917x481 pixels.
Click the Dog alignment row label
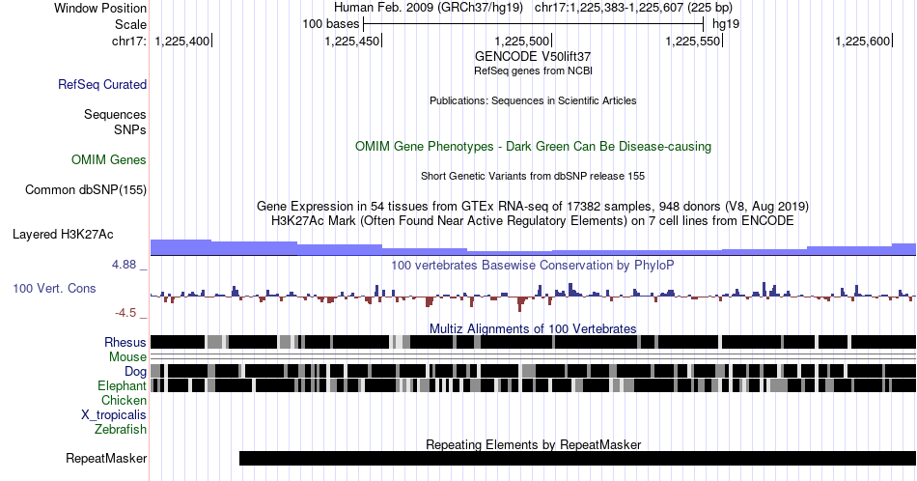point(135,372)
